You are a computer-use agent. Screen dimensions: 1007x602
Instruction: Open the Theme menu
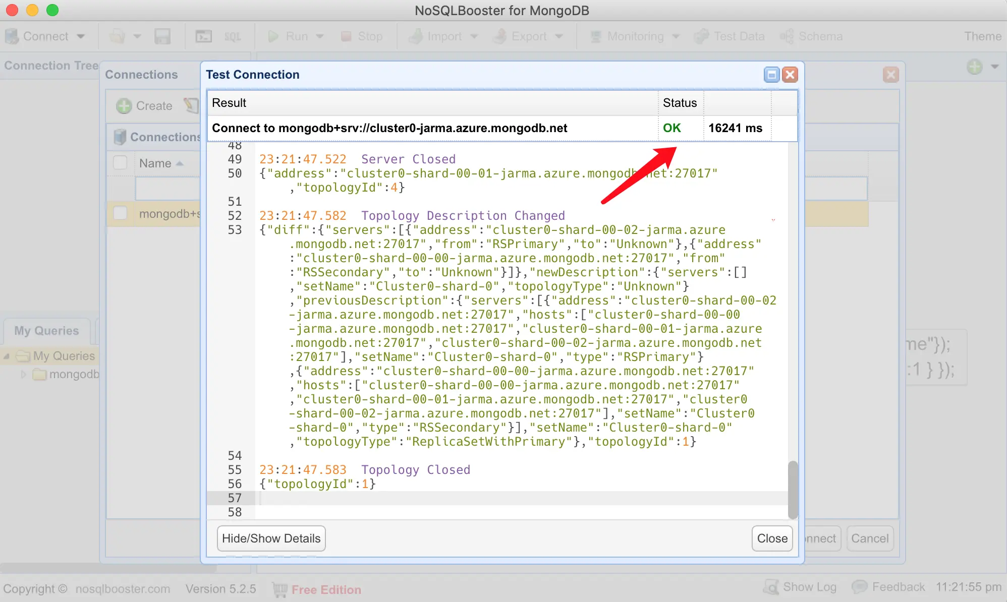[x=982, y=36]
